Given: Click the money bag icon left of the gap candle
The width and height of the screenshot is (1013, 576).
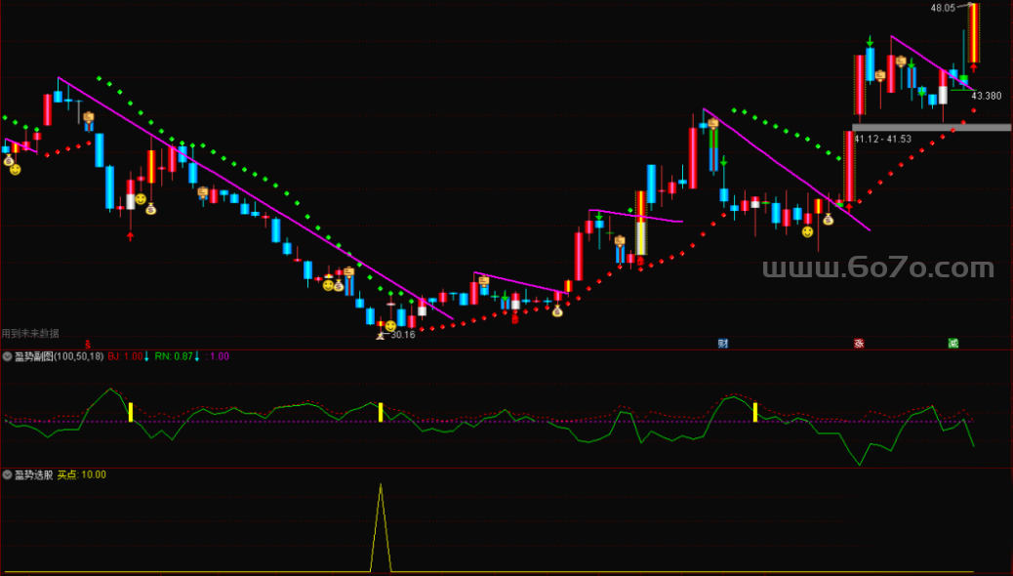Looking at the screenshot, I should coord(828,220).
